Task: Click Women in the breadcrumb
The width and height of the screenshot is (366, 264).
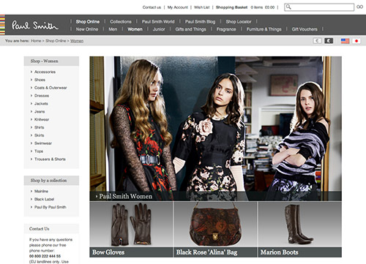Action: pyautogui.click(x=77, y=41)
